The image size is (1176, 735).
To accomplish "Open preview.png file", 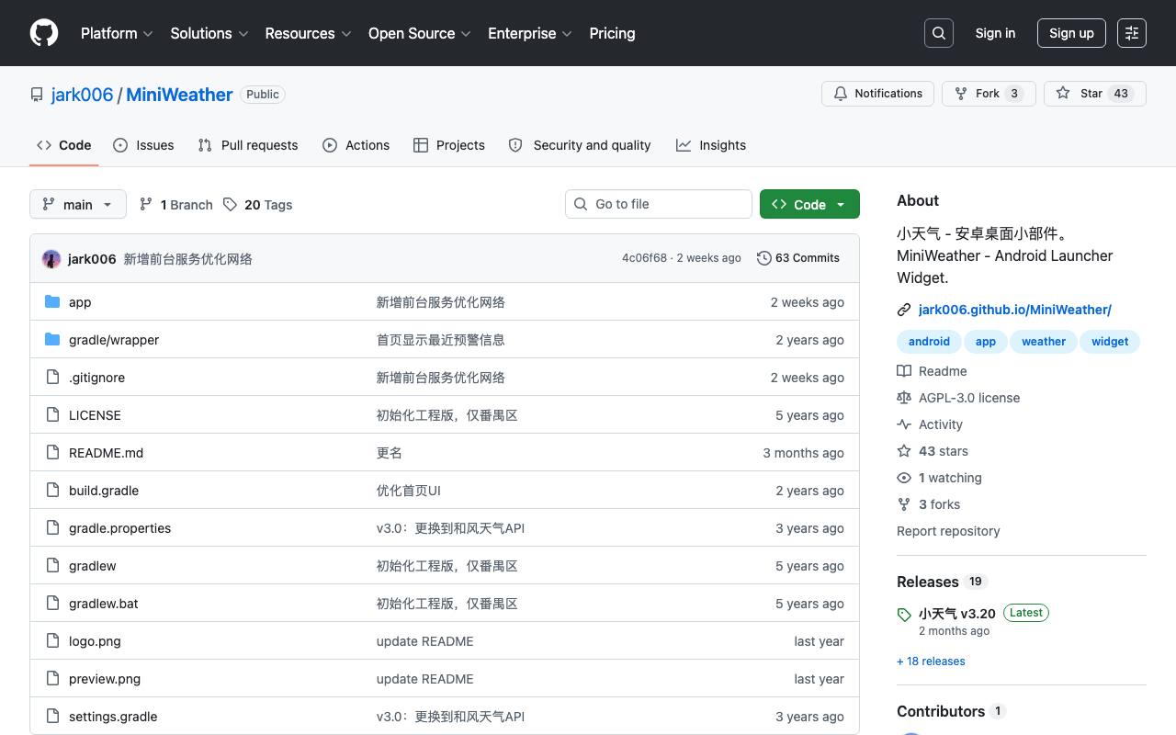I will 105,679.
